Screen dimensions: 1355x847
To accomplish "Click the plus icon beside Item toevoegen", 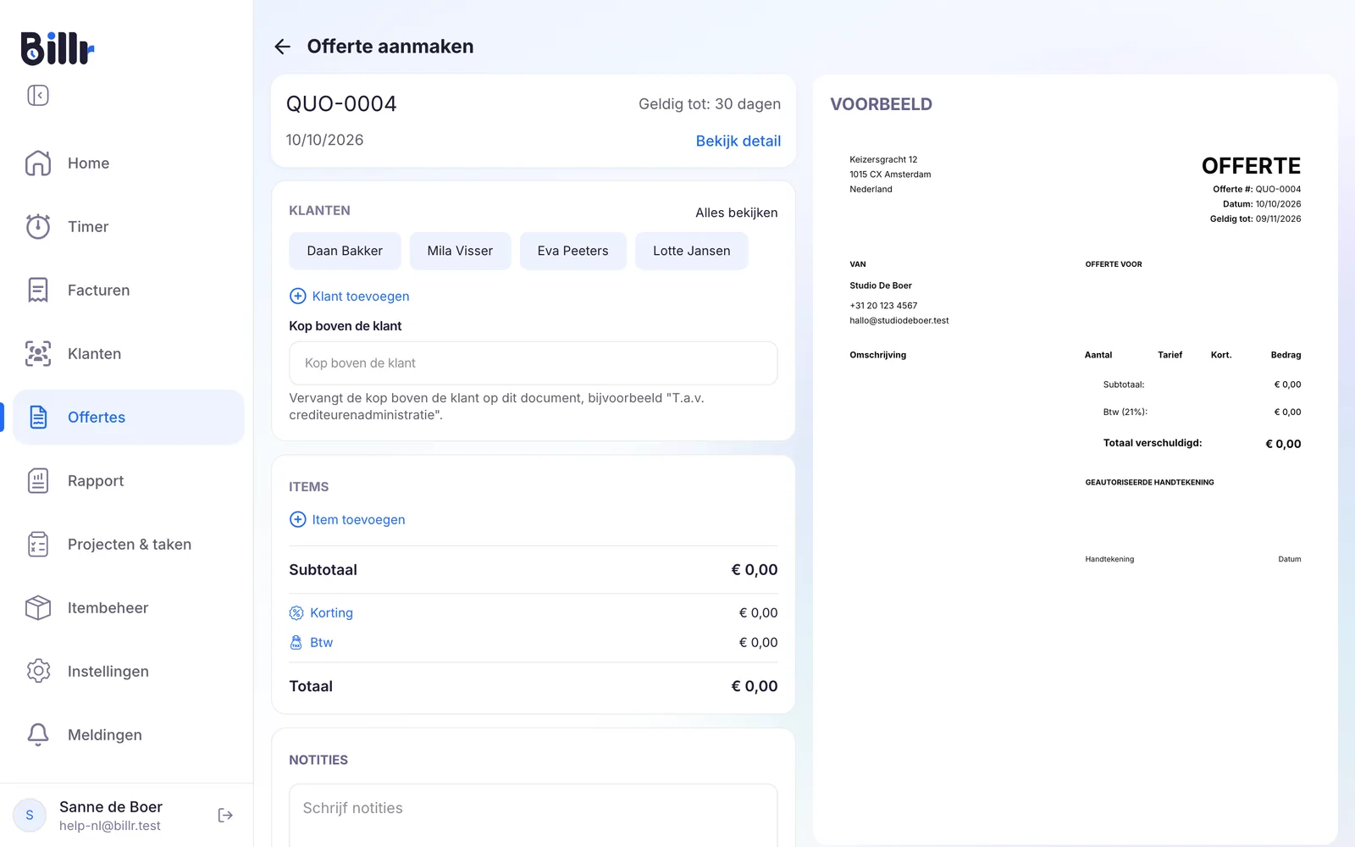I will pyautogui.click(x=298, y=520).
